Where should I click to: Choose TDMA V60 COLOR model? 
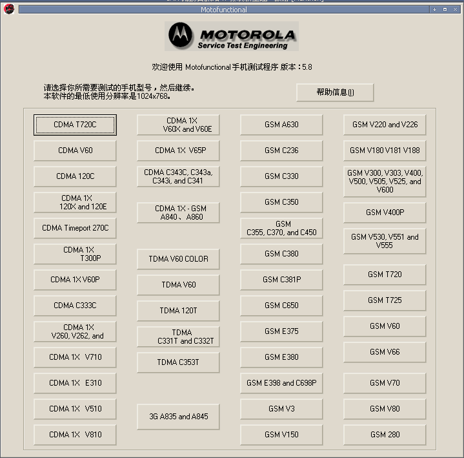click(x=178, y=259)
